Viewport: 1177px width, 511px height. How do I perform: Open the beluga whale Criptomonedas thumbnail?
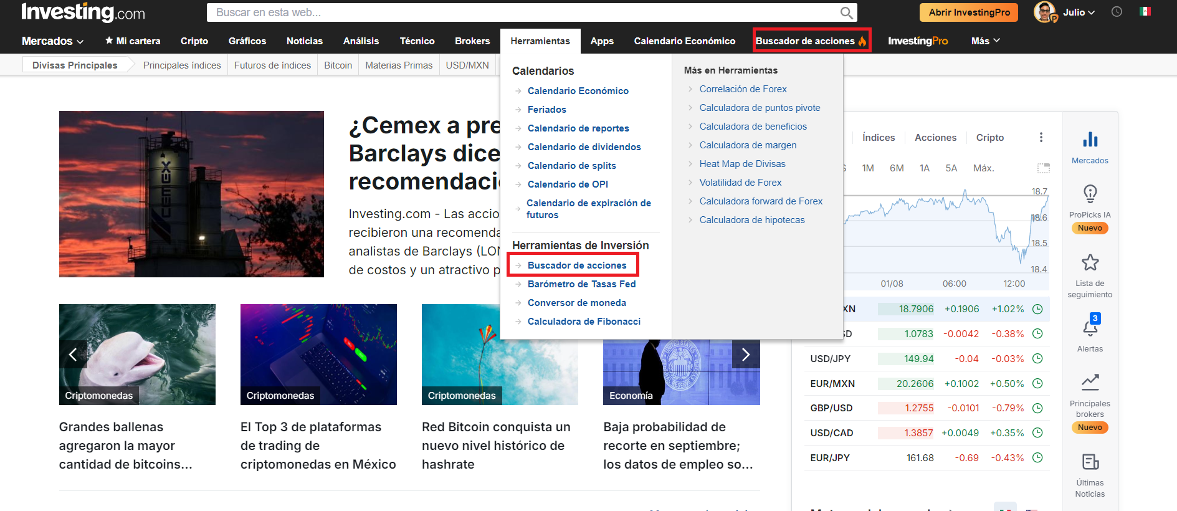(x=137, y=355)
